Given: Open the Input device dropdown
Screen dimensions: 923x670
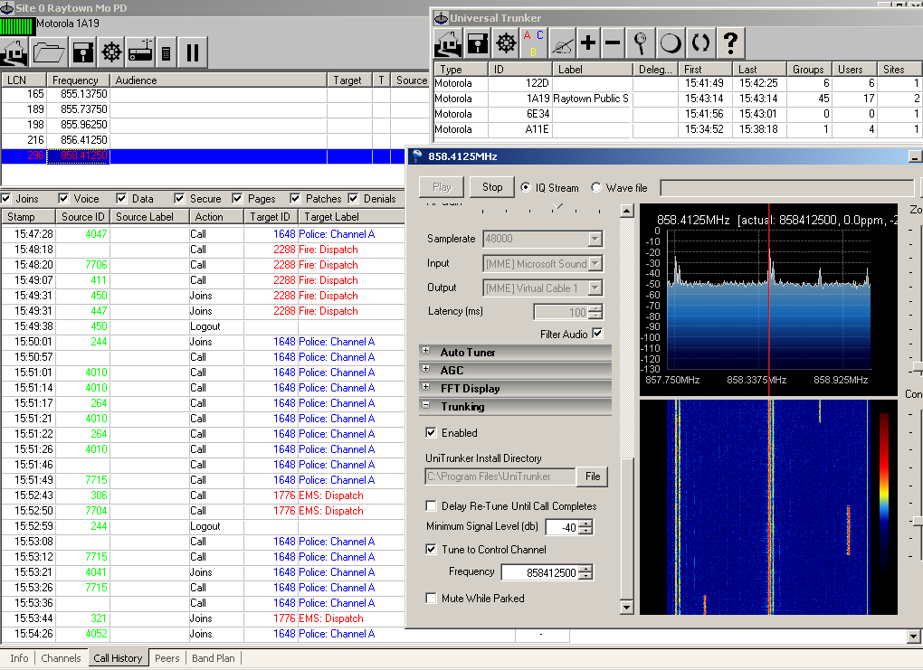Looking at the screenshot, I should coord(595,263).
